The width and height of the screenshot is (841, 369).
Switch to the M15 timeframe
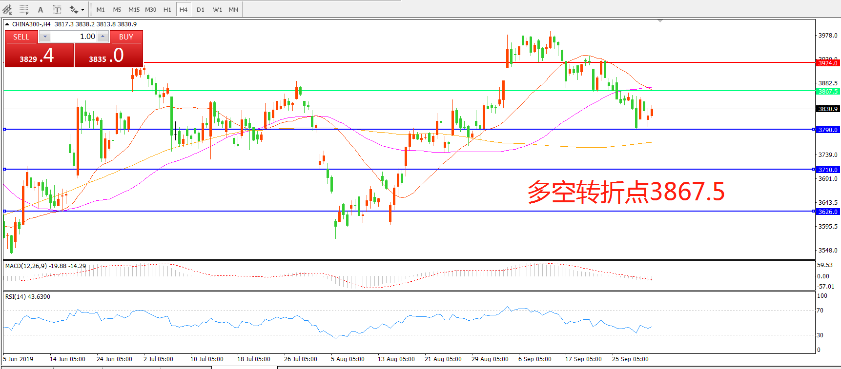[x=134, y=9]
